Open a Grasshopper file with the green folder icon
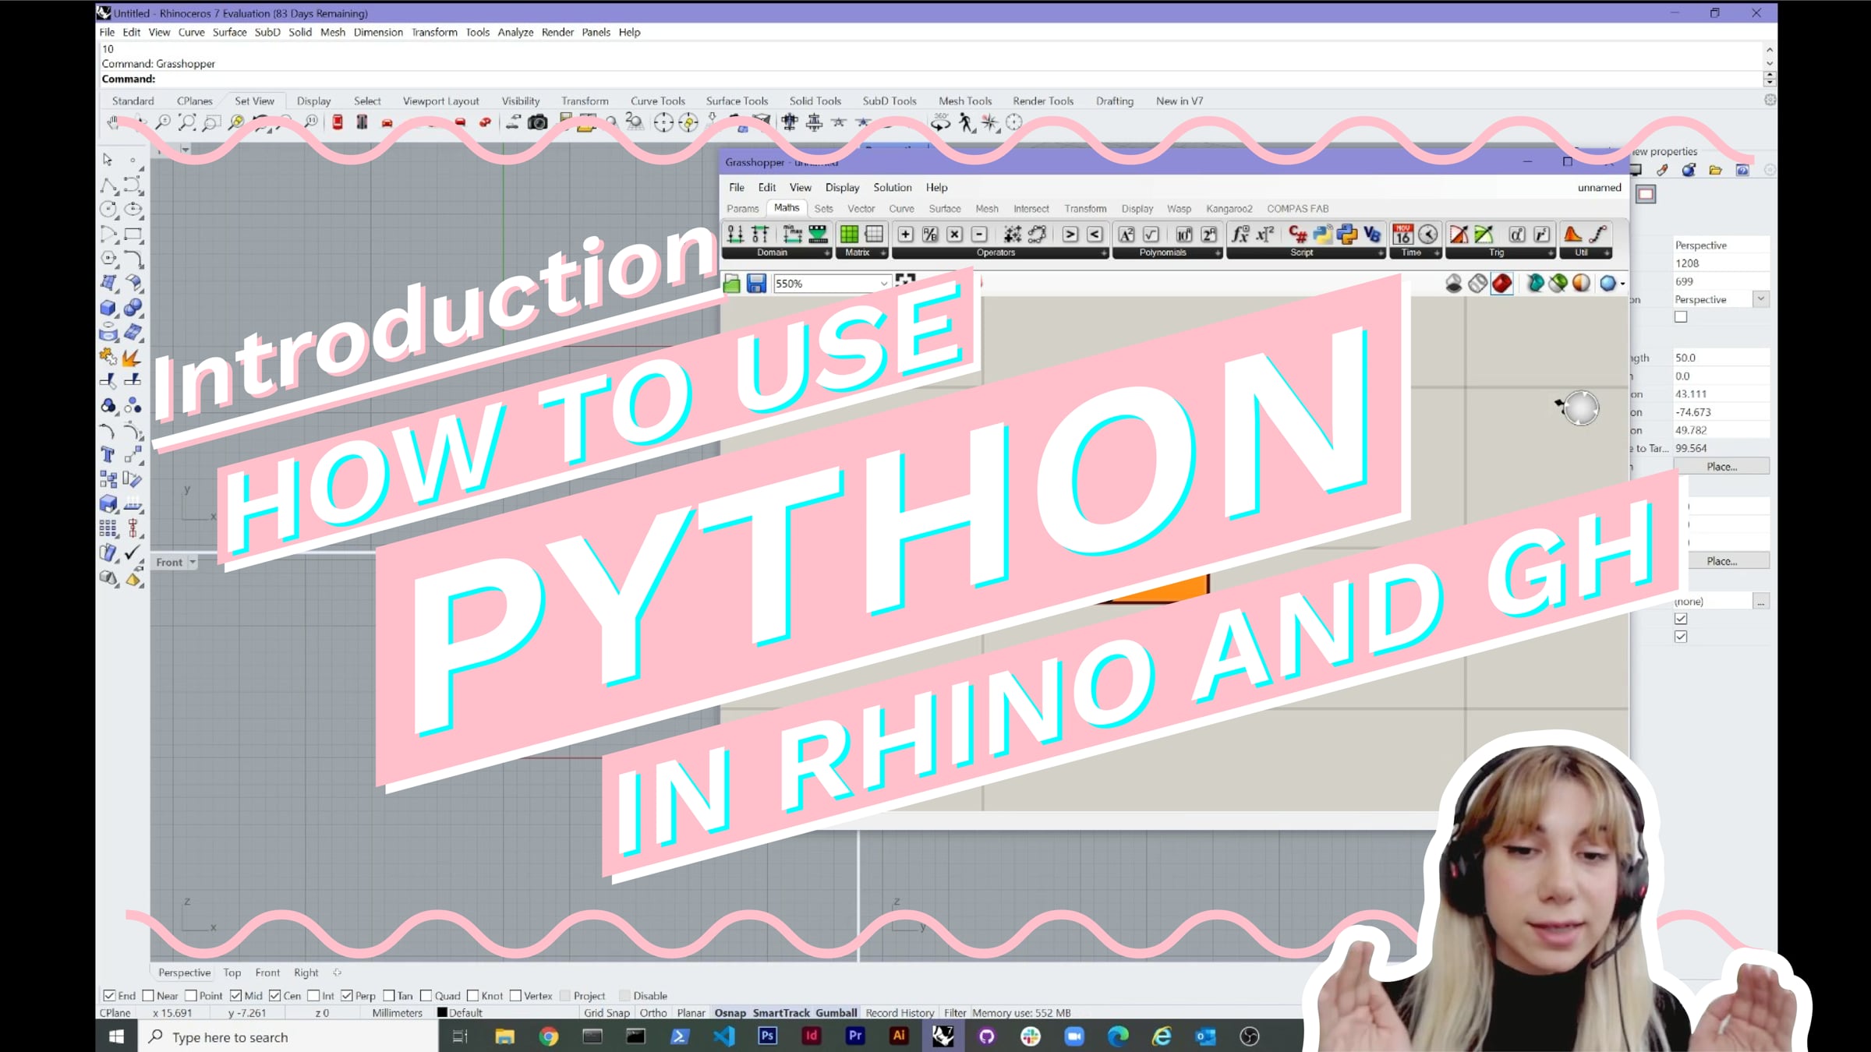Viewport: 1871px width, 1052px height. tap(732, 284)
